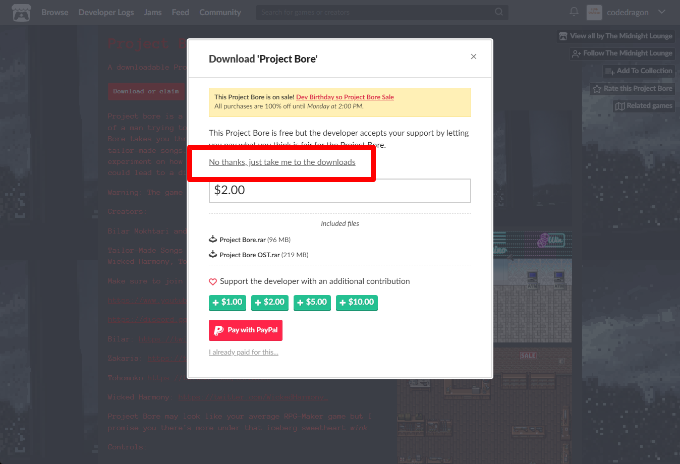
Task: Click the star icon on Rate this Project Bore
Action: [x=597, y=89]
